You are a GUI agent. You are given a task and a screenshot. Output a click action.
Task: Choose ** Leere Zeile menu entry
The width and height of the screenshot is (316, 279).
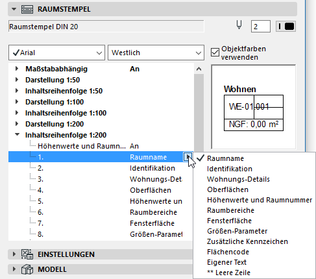point(254,273)
